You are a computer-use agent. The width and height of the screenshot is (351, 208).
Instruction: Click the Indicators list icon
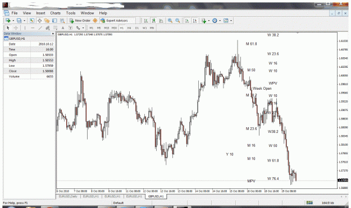[204, 21]
